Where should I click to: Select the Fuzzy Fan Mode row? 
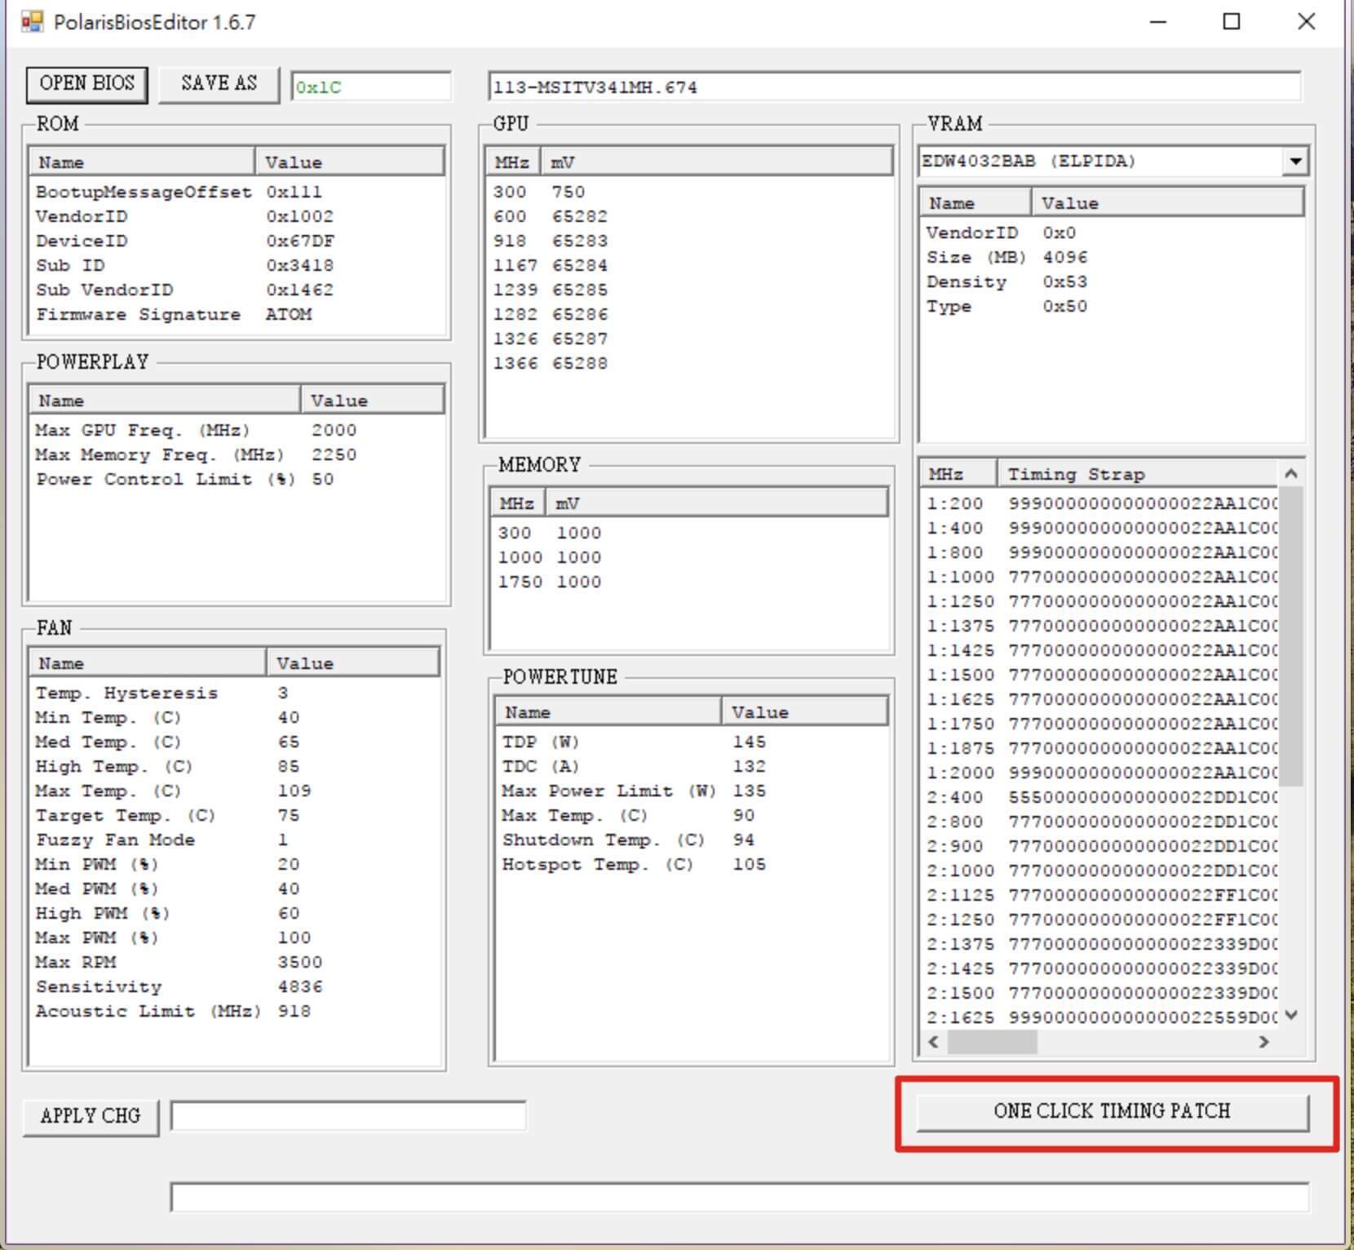[235, 840]
